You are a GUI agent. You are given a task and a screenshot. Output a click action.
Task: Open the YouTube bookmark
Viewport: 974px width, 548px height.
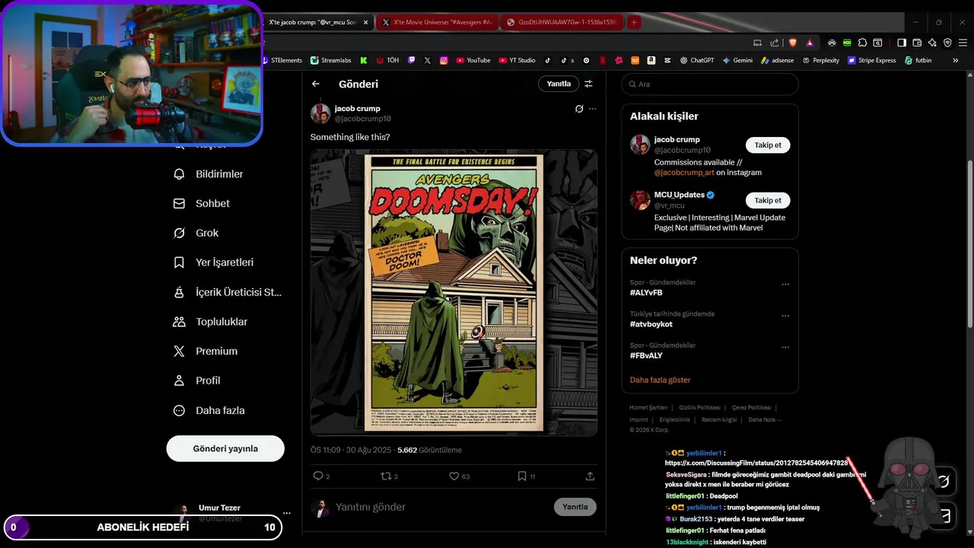(473, 60)
